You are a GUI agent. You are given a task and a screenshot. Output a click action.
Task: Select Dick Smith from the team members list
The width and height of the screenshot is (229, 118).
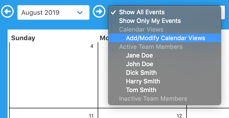(x=141, y=73)
